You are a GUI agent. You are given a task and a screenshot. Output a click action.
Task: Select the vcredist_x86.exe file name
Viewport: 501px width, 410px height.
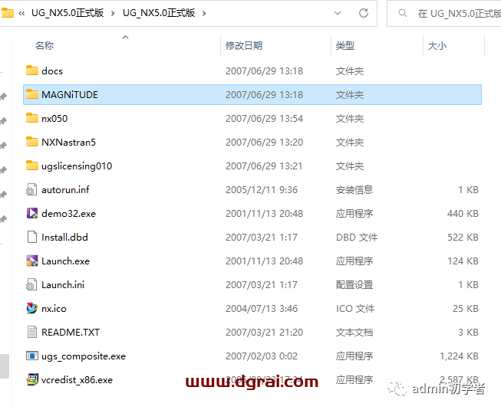[77, 380]
